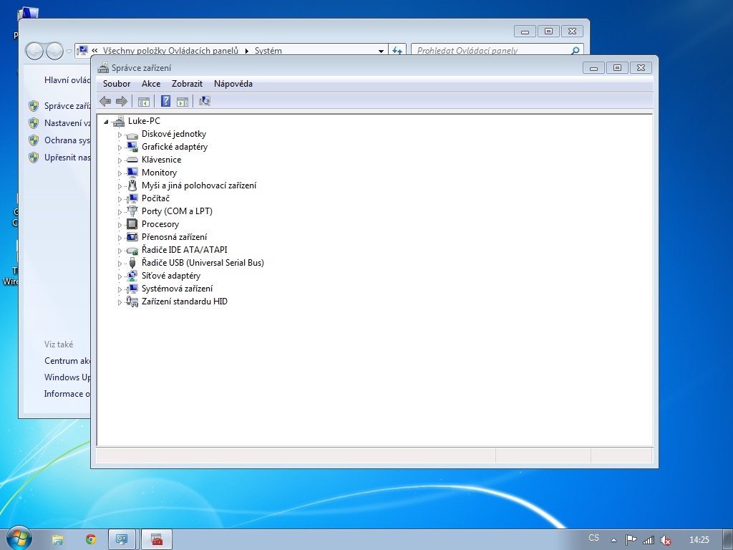Open Windows Explorer from the taskbar
The image size is (733, 550).
pos(57,540)
